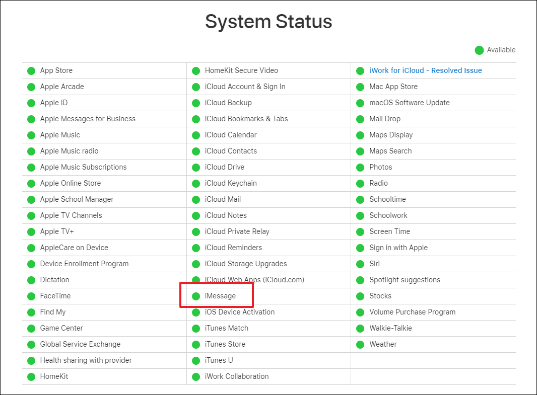Screen dimensions: 537x395
Task: Select the Global Service Exchange text
Action: pos(80,344)
